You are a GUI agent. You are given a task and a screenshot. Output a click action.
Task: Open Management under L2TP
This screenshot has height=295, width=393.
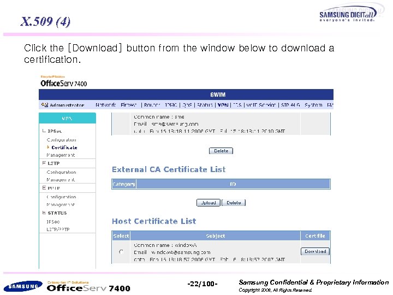click(x=61, y=180)
